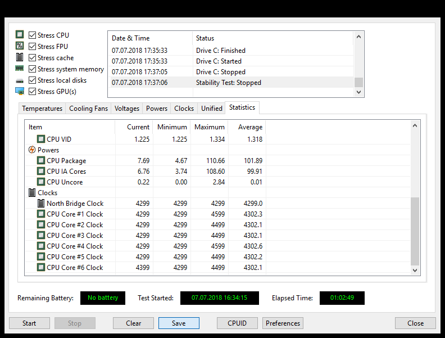This screenshot has width=445, height=338.
Task: Open Preferences
Action: [283, 323]
